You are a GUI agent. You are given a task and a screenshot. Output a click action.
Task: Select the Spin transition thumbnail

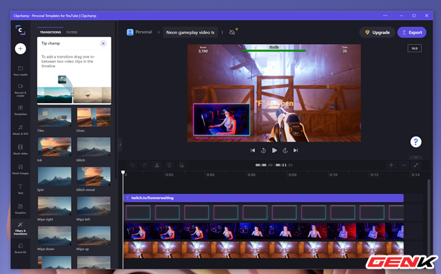(x=54, y=176)
